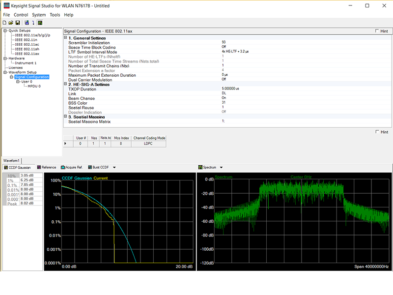Select Instrument 1 under Hardware
Viewport: 393px width, 295px height.
click(x=26, y=63)
